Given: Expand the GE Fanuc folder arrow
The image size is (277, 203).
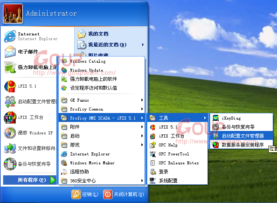Looking at the screenshot, I should coord(142,100).
